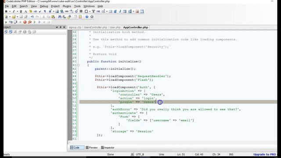Click the debug step blue arrow icon
The height and width of the screenshot is (158, 281).
click(40, 22)
